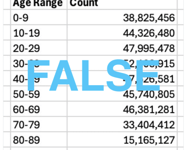Click the 0-9 age range cell
Image resolution: width=186 pixels, height=150 pixels.
[39, 17]
